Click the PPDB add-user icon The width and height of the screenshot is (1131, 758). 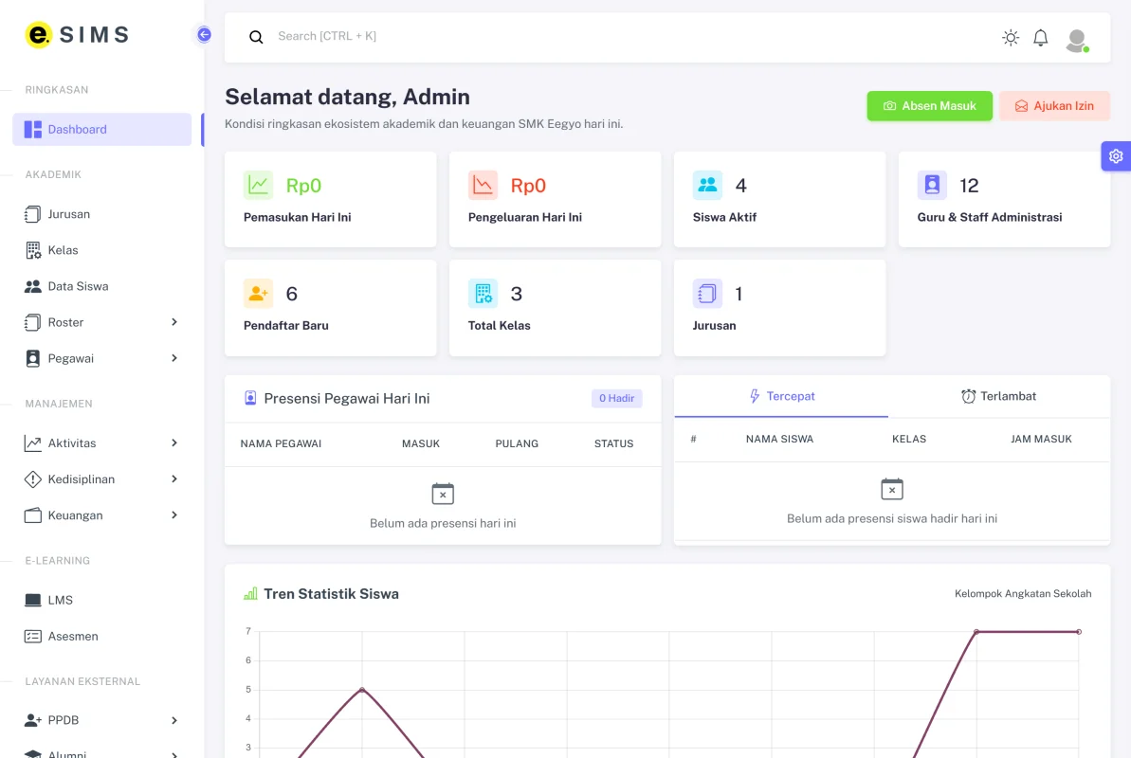(33, 720)
